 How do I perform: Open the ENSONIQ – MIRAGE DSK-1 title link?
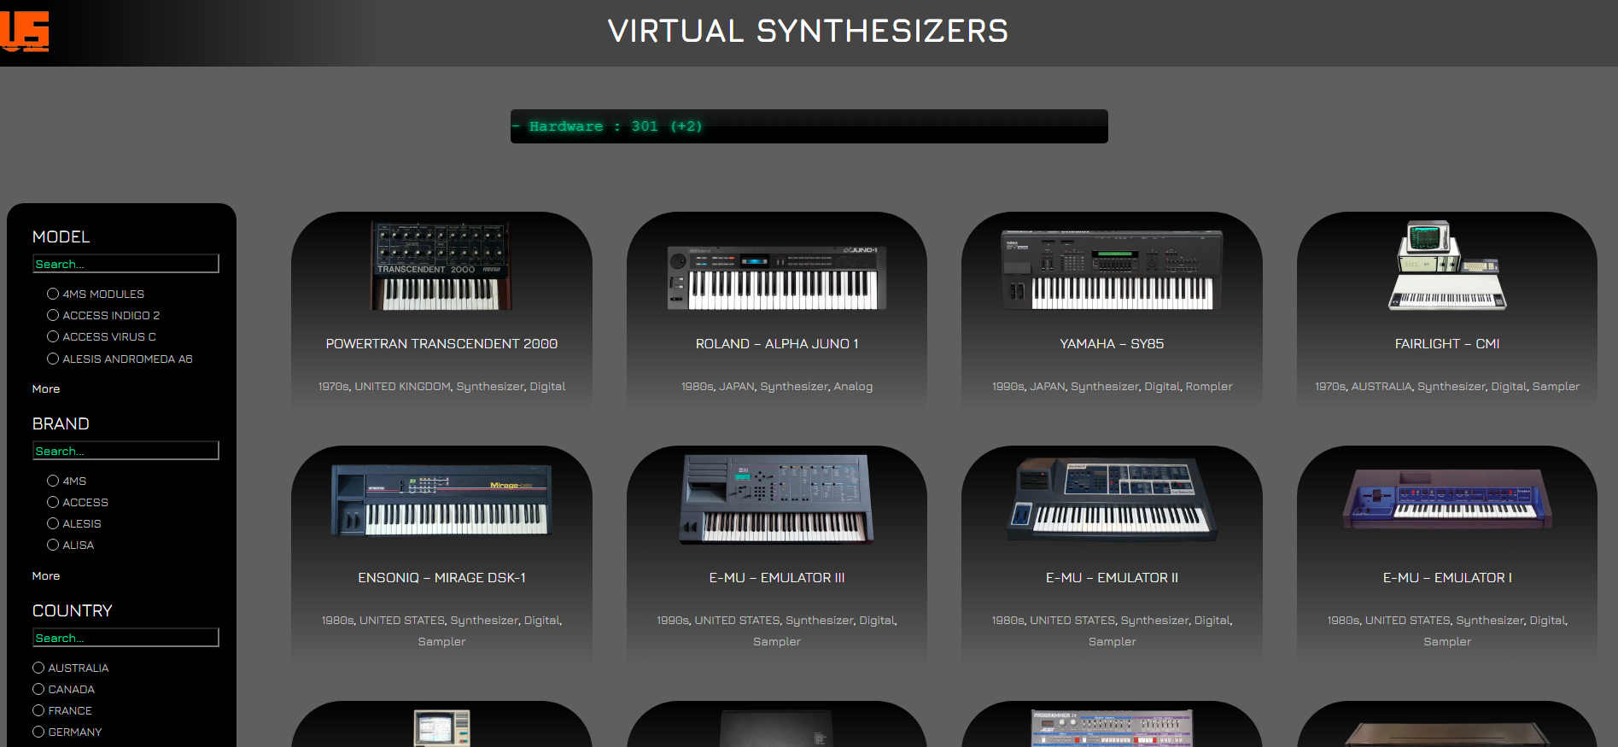point(441,577)
